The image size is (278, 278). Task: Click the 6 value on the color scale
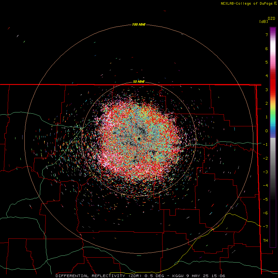[x=267, y=48]
